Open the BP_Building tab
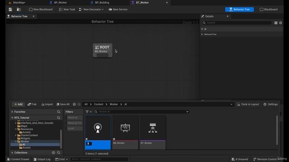The width and height of the screenshot is (289, 162). pyautogui.click(x=102, y=3)
